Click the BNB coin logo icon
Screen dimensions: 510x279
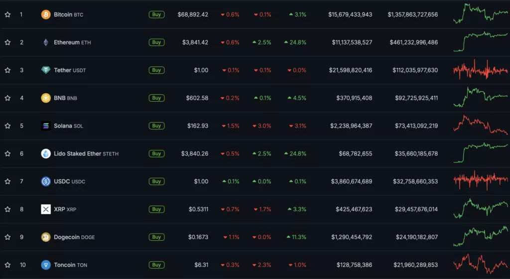click(x=46, y=98)
